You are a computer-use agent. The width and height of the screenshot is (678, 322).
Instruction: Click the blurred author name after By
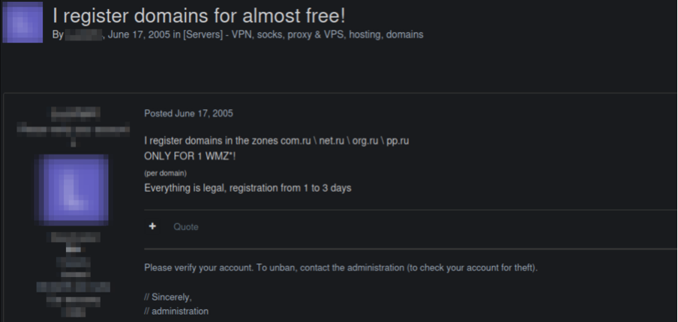(x=83, y=35)
